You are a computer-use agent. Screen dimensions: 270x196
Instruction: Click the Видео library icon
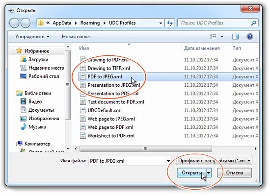pyautogui.click(x=23, y=101)
